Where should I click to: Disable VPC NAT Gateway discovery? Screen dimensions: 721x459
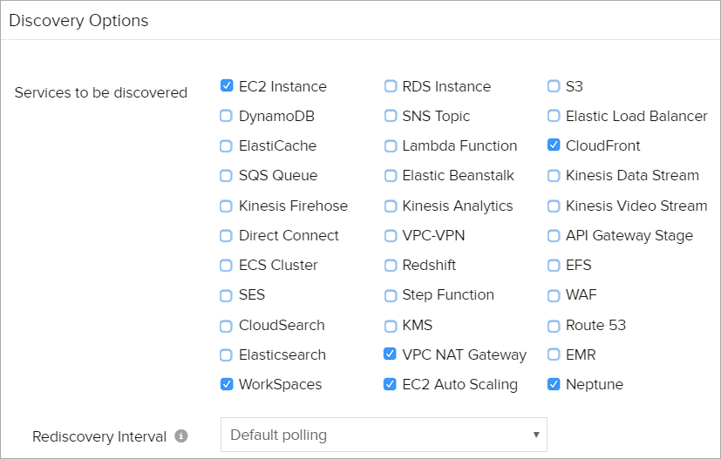point(391,354)
